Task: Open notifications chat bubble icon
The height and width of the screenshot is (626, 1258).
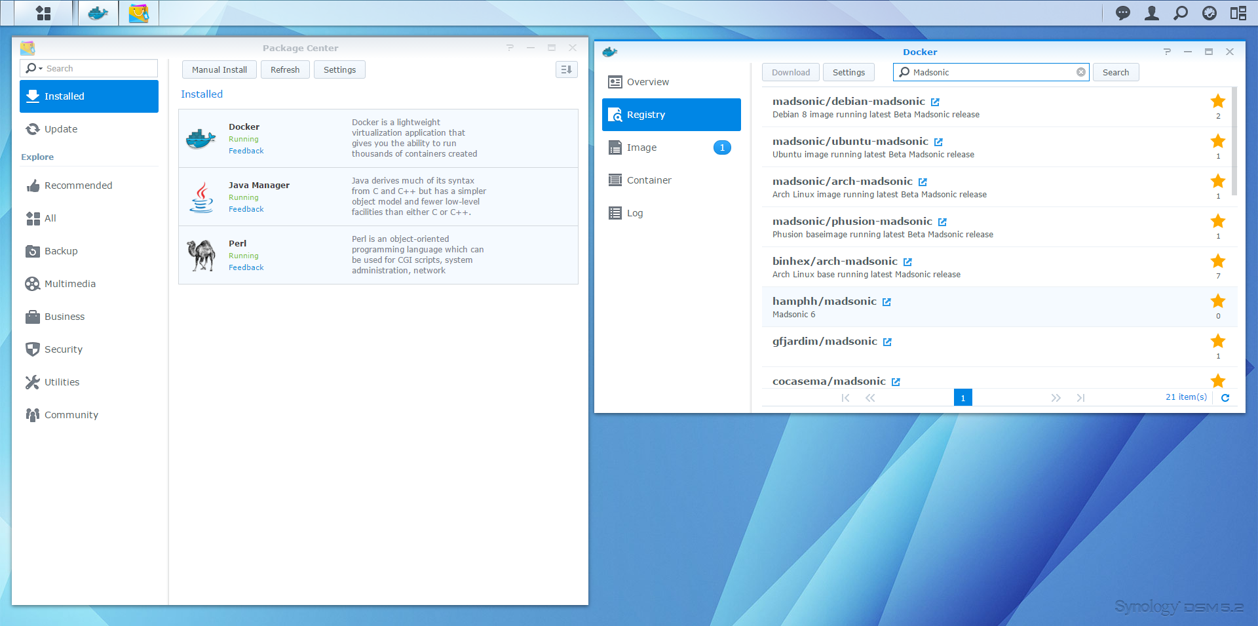Action: pyautogui.click(x=1122, y=13)
